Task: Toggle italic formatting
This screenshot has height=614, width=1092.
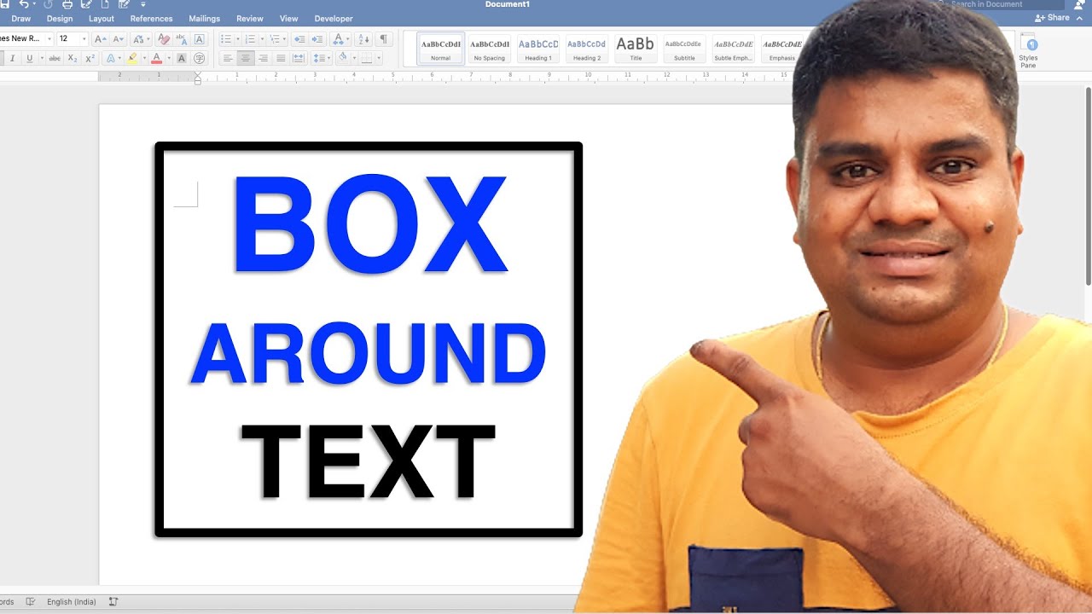Action: click(x=12, y=58)
